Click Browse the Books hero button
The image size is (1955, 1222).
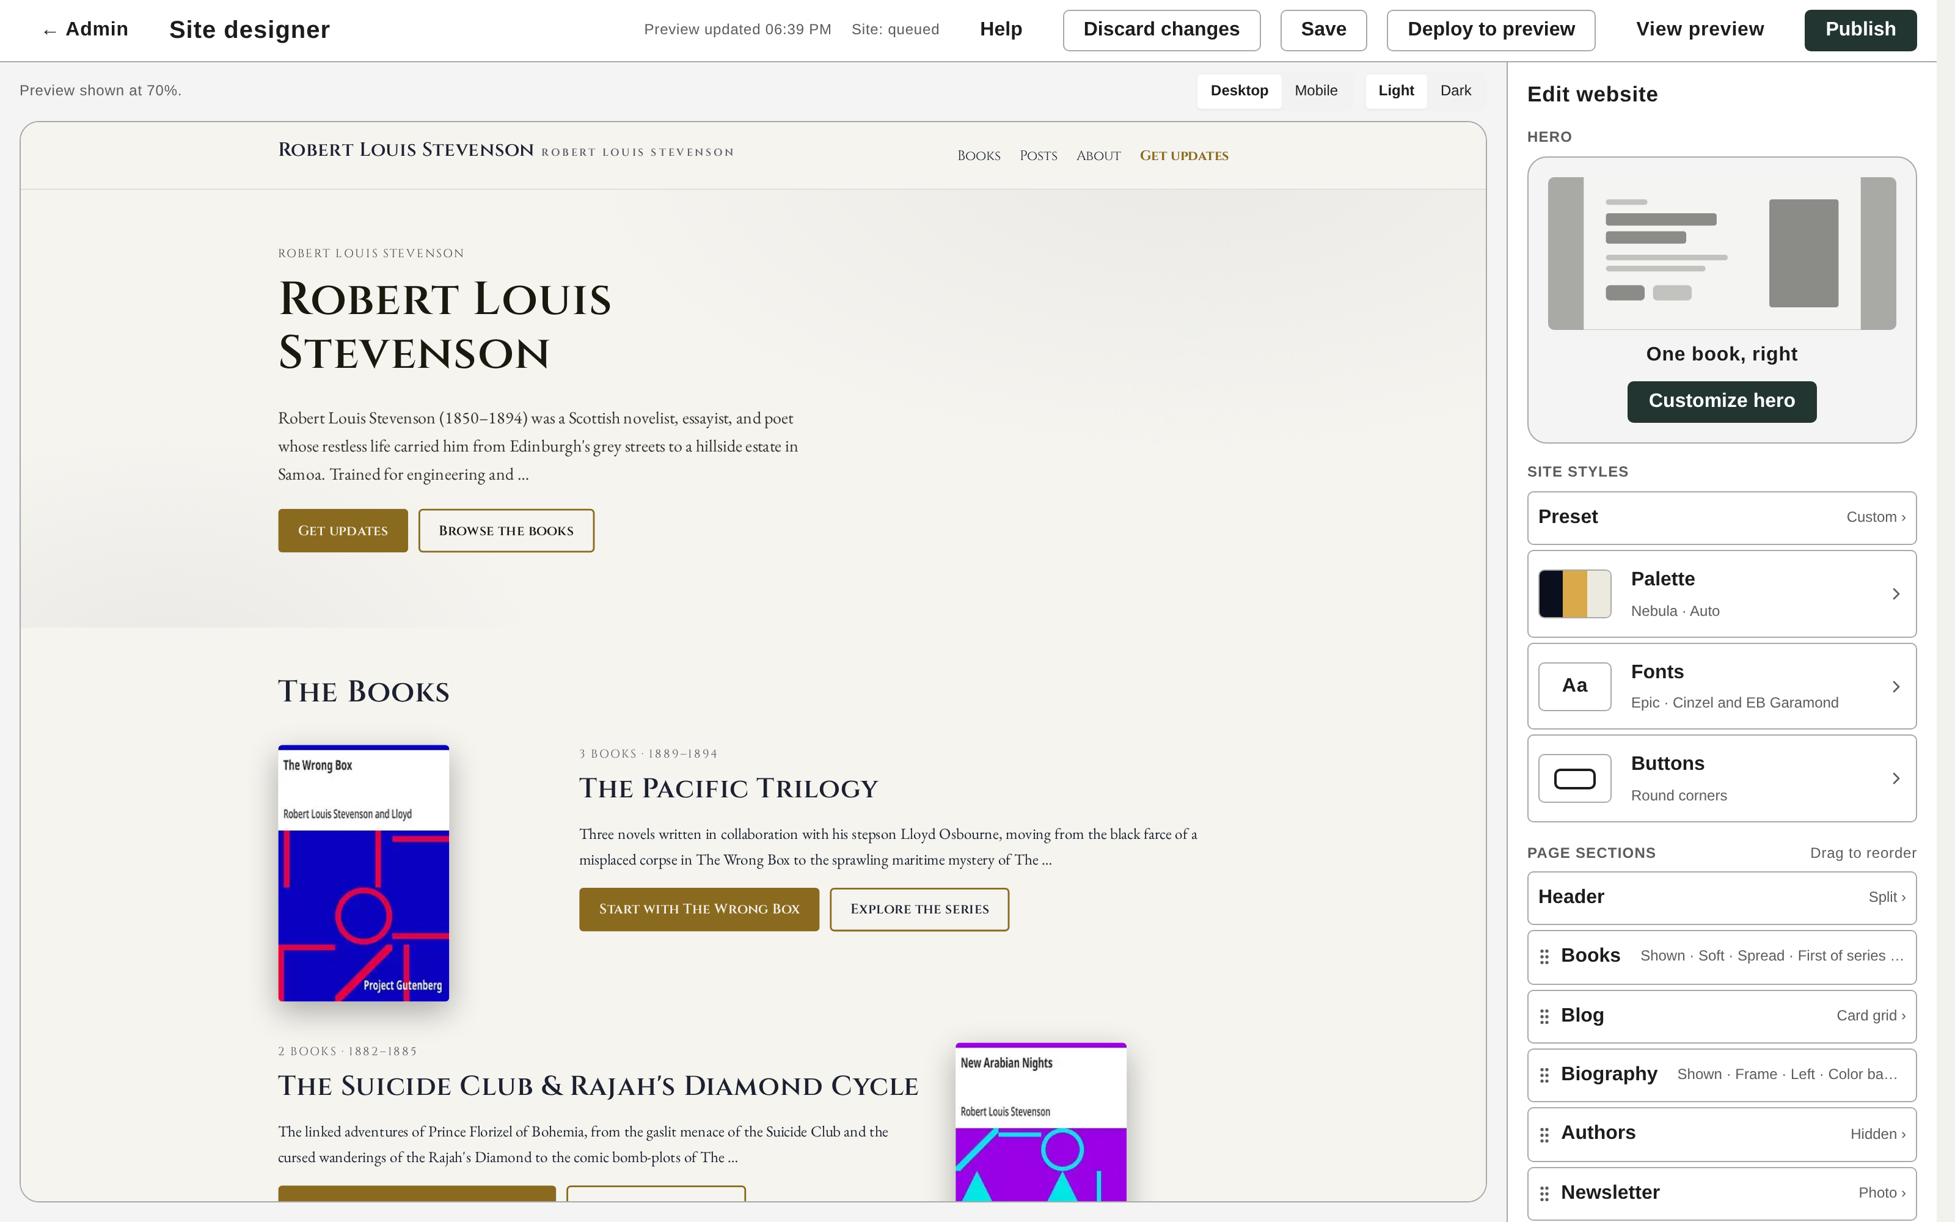(506, 531)
